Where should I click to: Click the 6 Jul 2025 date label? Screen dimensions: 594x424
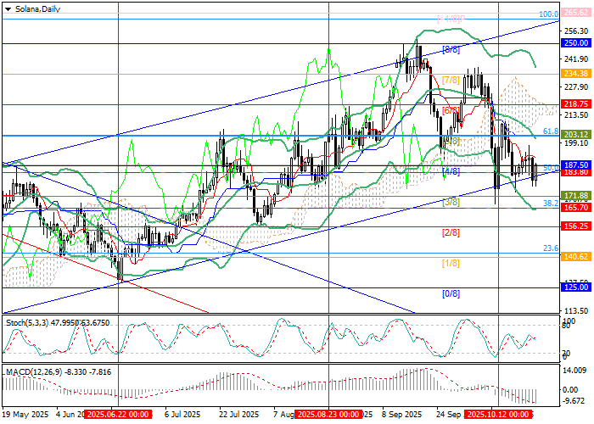coord(182,414)
